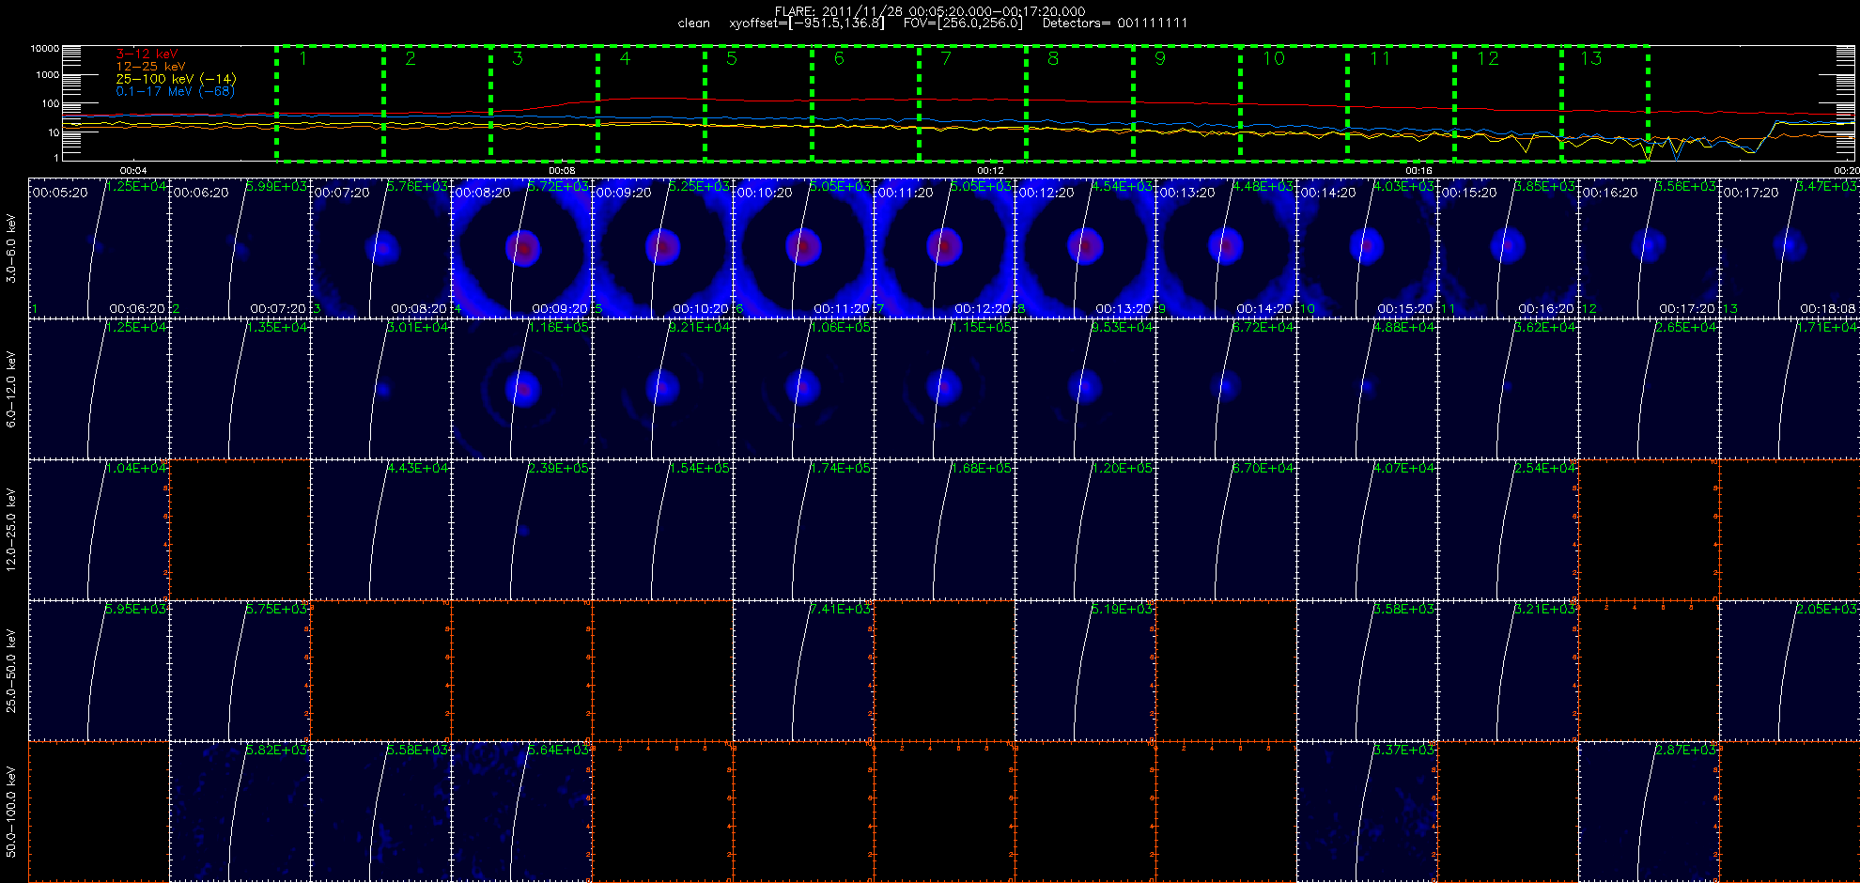Select interval 3 marker in the light curve

[x=518, y=58]
